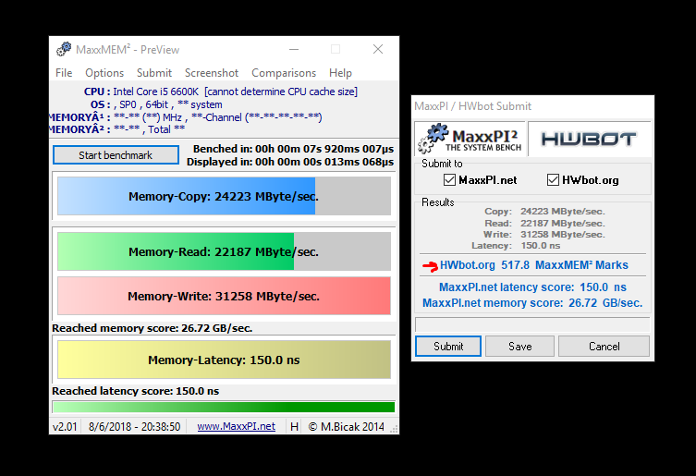Click the MaxxPI.net latency score text
The height and width of the screenshot is (476, 696).
(532, 287)
